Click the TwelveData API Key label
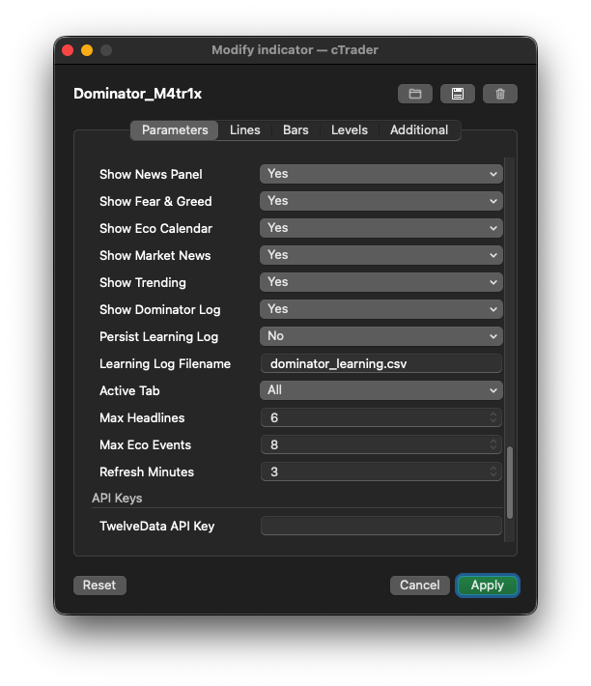The height and width of the screenshot is (686, 591). pos(157,527)
